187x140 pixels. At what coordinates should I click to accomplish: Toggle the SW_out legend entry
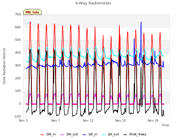coord(69,134)
